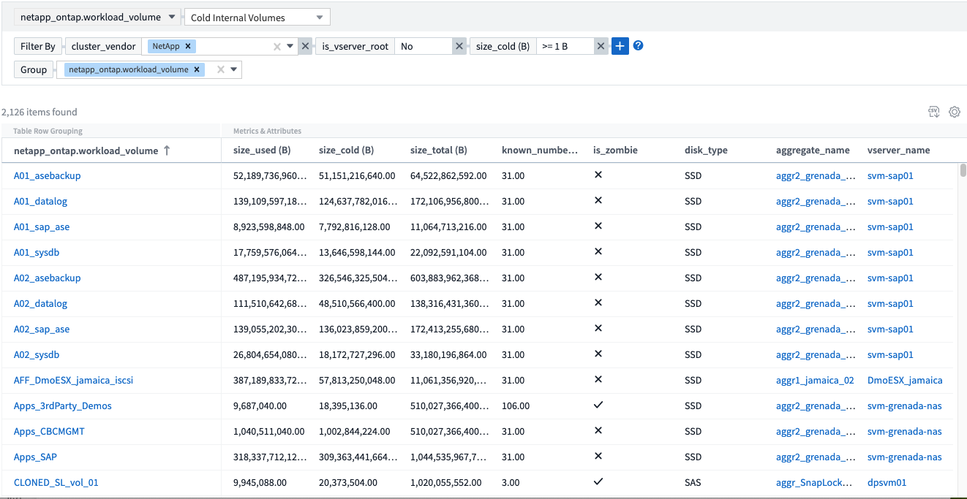Open the Apps_3rdParty_Demos volume link
Viewport: 967px width, 499px height.
click(x=62, y=406)
